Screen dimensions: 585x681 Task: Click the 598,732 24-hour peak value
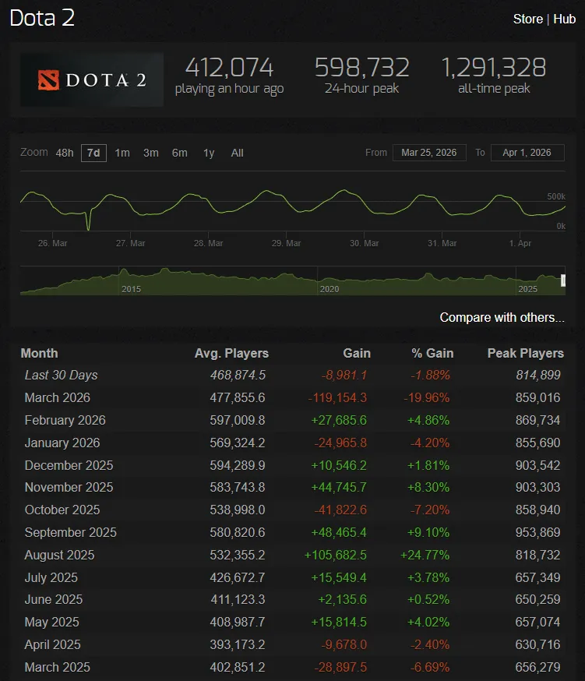coord(361,67)
